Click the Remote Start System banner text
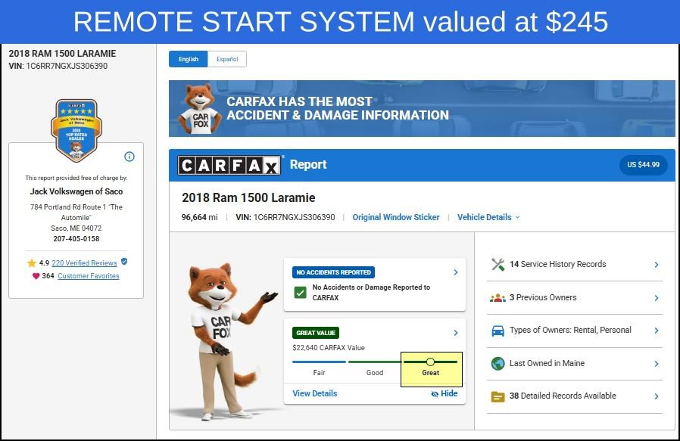The width and height of the screenshot is (680, 441). tap(341, 22)
